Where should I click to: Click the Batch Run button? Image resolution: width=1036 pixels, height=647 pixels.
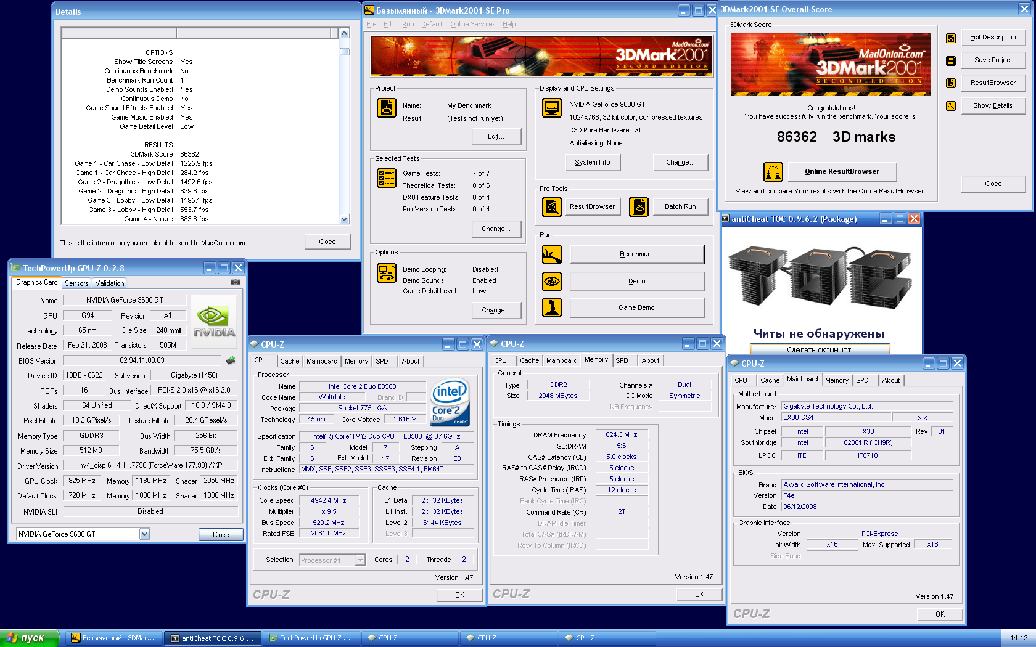tap(680, 207)
